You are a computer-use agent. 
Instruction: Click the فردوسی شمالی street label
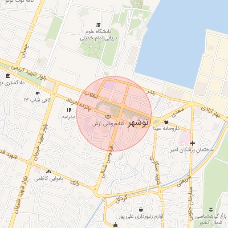(107, 162)
